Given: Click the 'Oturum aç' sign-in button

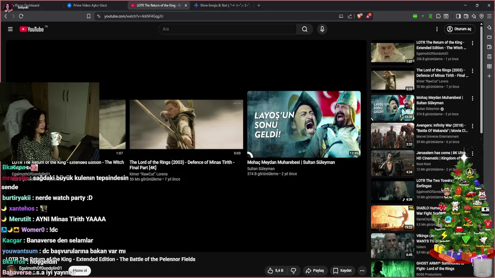Looking at the screenshot, I should (459, 29).
